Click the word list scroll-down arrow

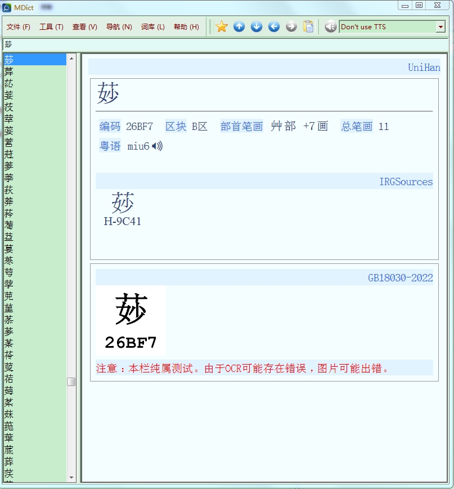click(x=71, y=477)
